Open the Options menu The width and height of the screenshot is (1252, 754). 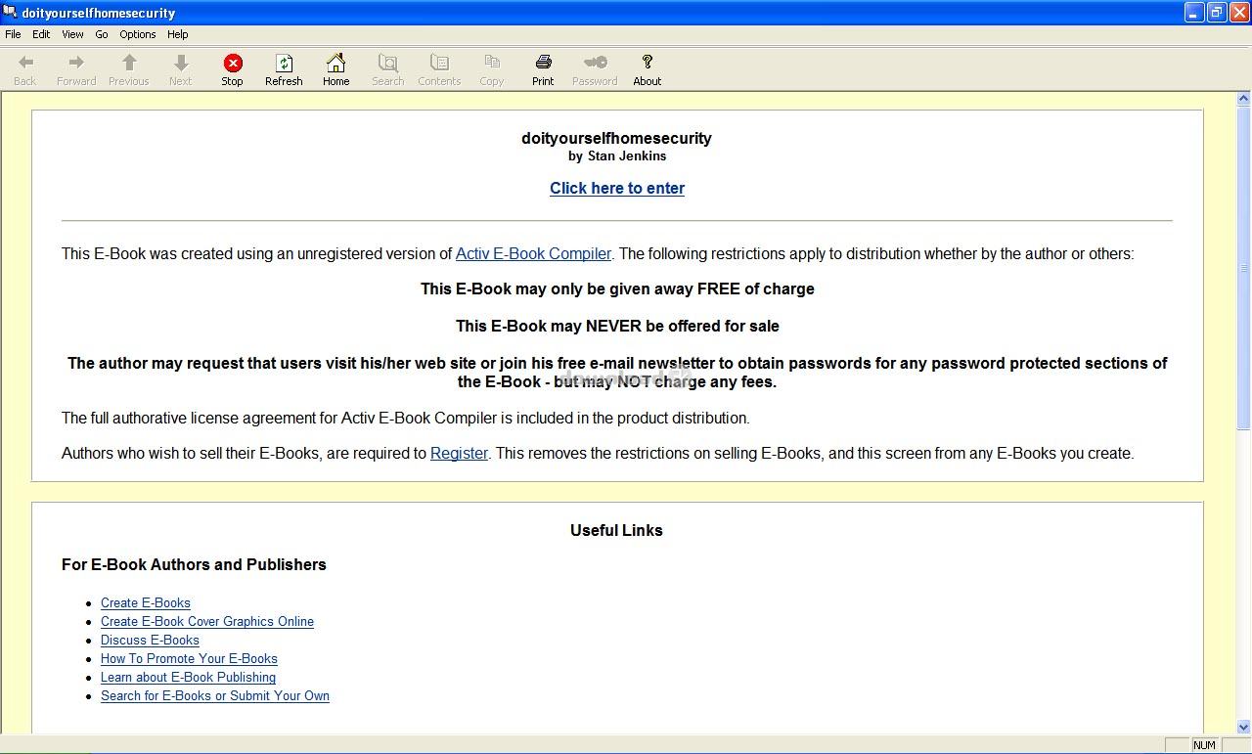pyautogui.click(x=138, y=34)
